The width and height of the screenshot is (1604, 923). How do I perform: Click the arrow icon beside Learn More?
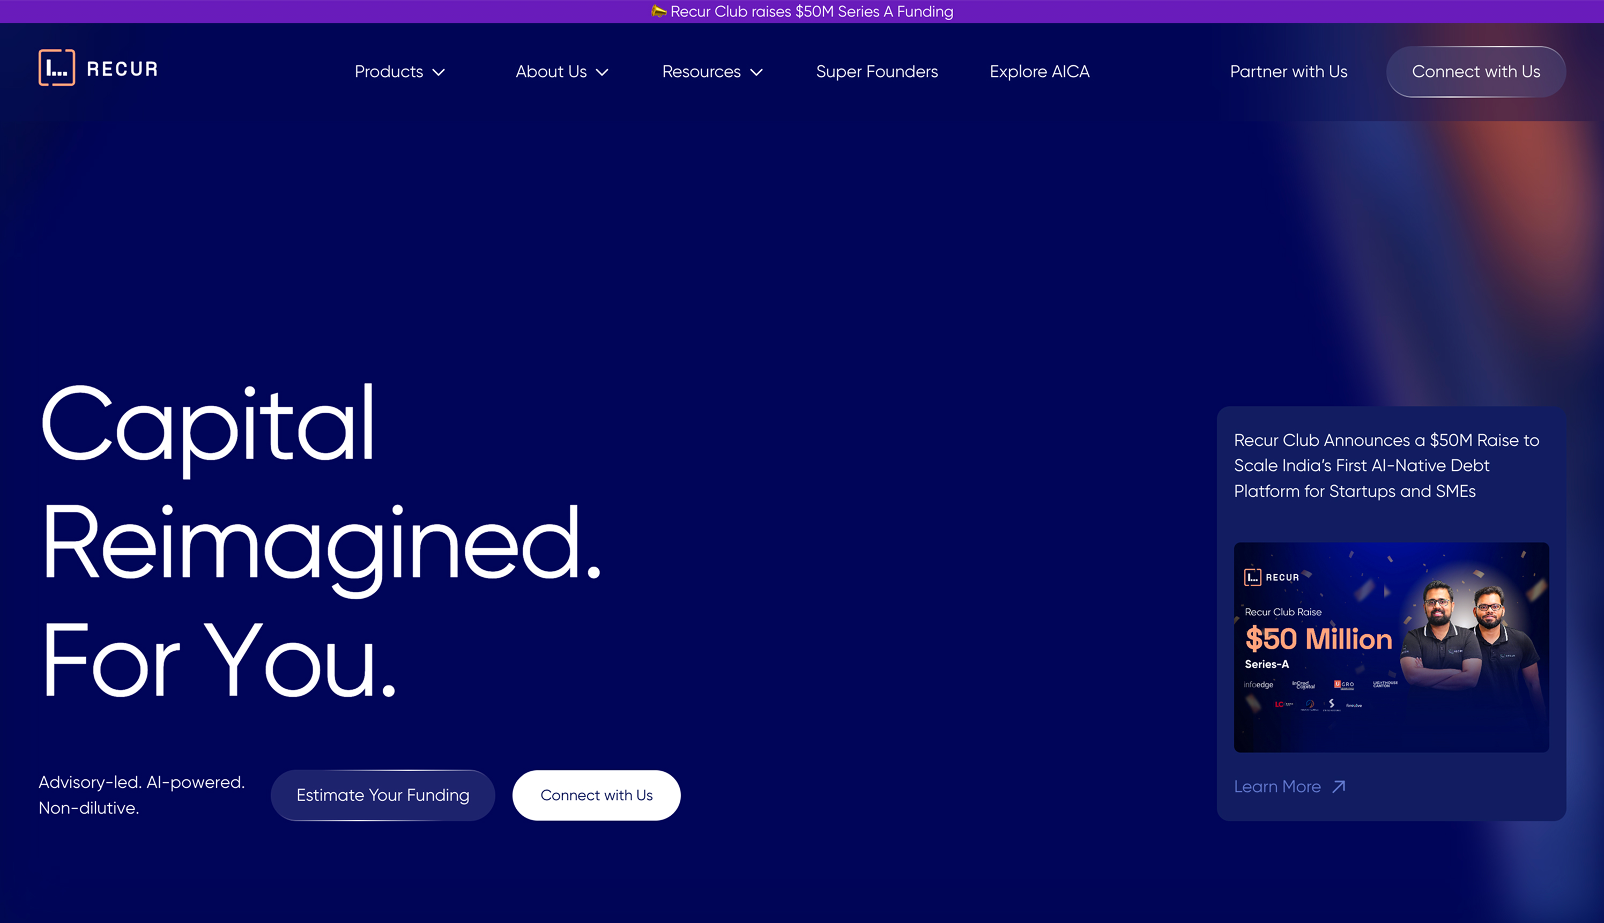pyautogui.click(x=1338, y=787)
